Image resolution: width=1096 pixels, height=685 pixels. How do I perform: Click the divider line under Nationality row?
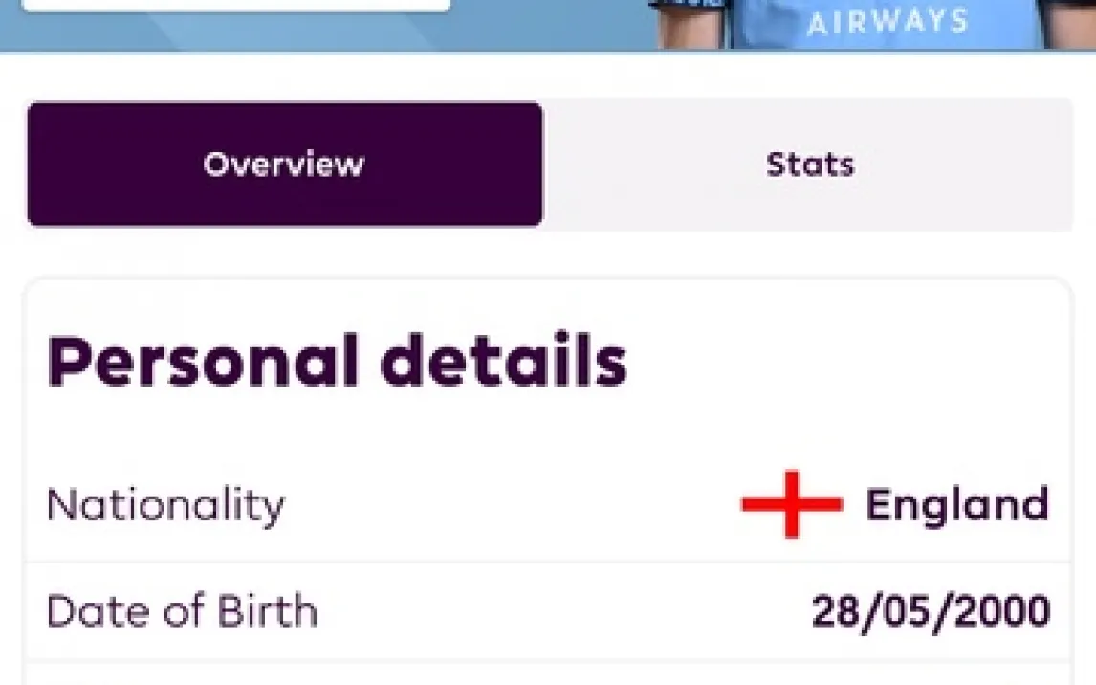(547, 562)
